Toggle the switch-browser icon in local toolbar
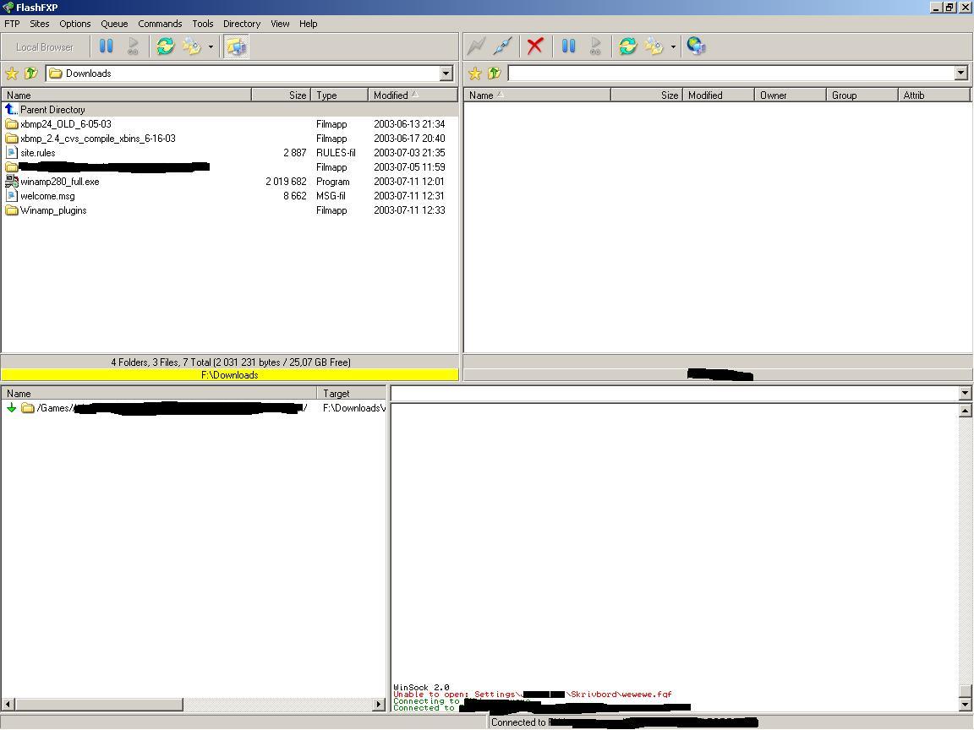Screen dimensions: 974x730 [236, 46]
